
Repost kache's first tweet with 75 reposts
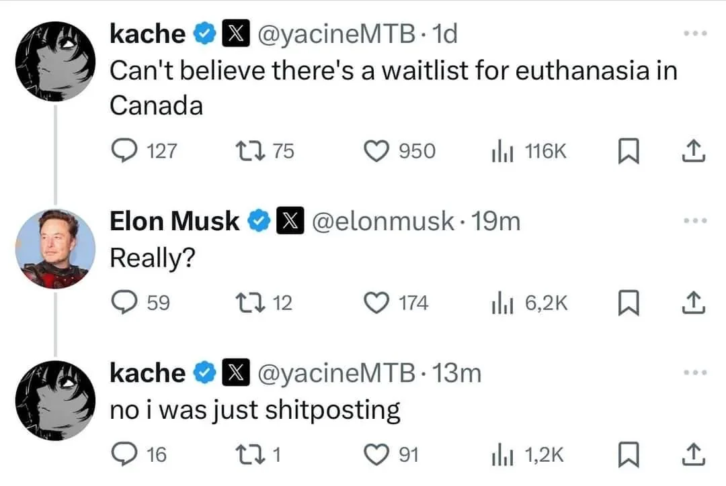255,151
